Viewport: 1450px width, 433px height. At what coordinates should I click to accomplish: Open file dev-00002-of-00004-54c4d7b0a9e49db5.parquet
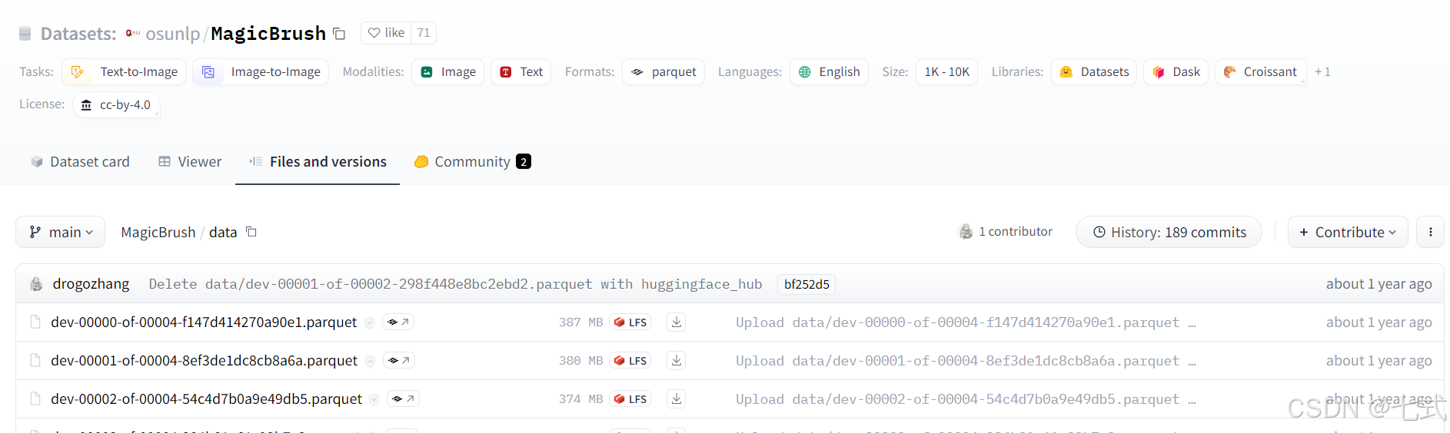(206, 399)
